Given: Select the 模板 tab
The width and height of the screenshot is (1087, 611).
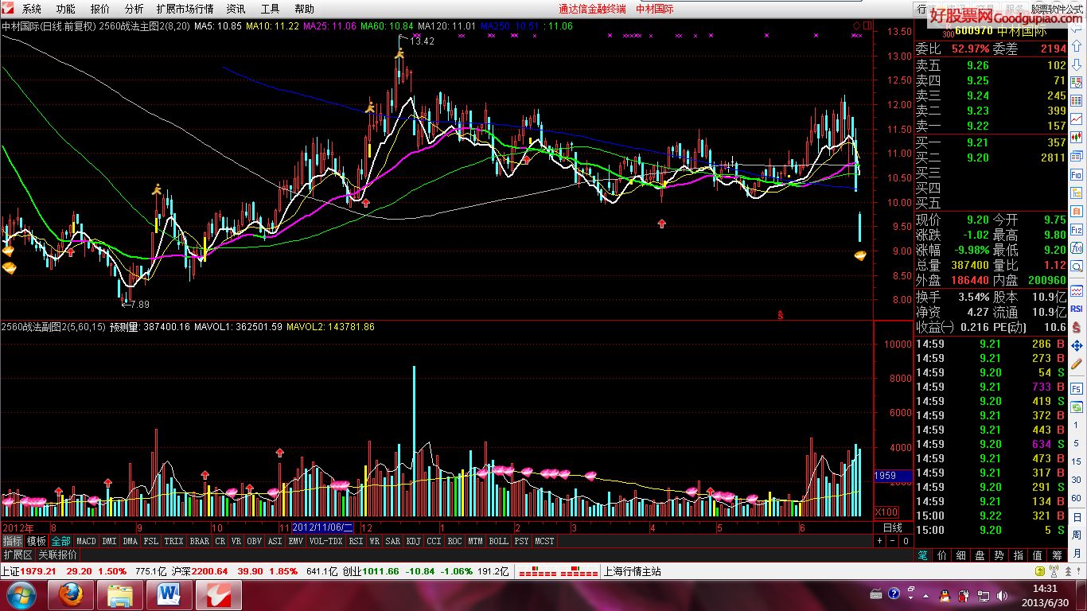Looking at the screenshot, I should [x=37, y=541].
